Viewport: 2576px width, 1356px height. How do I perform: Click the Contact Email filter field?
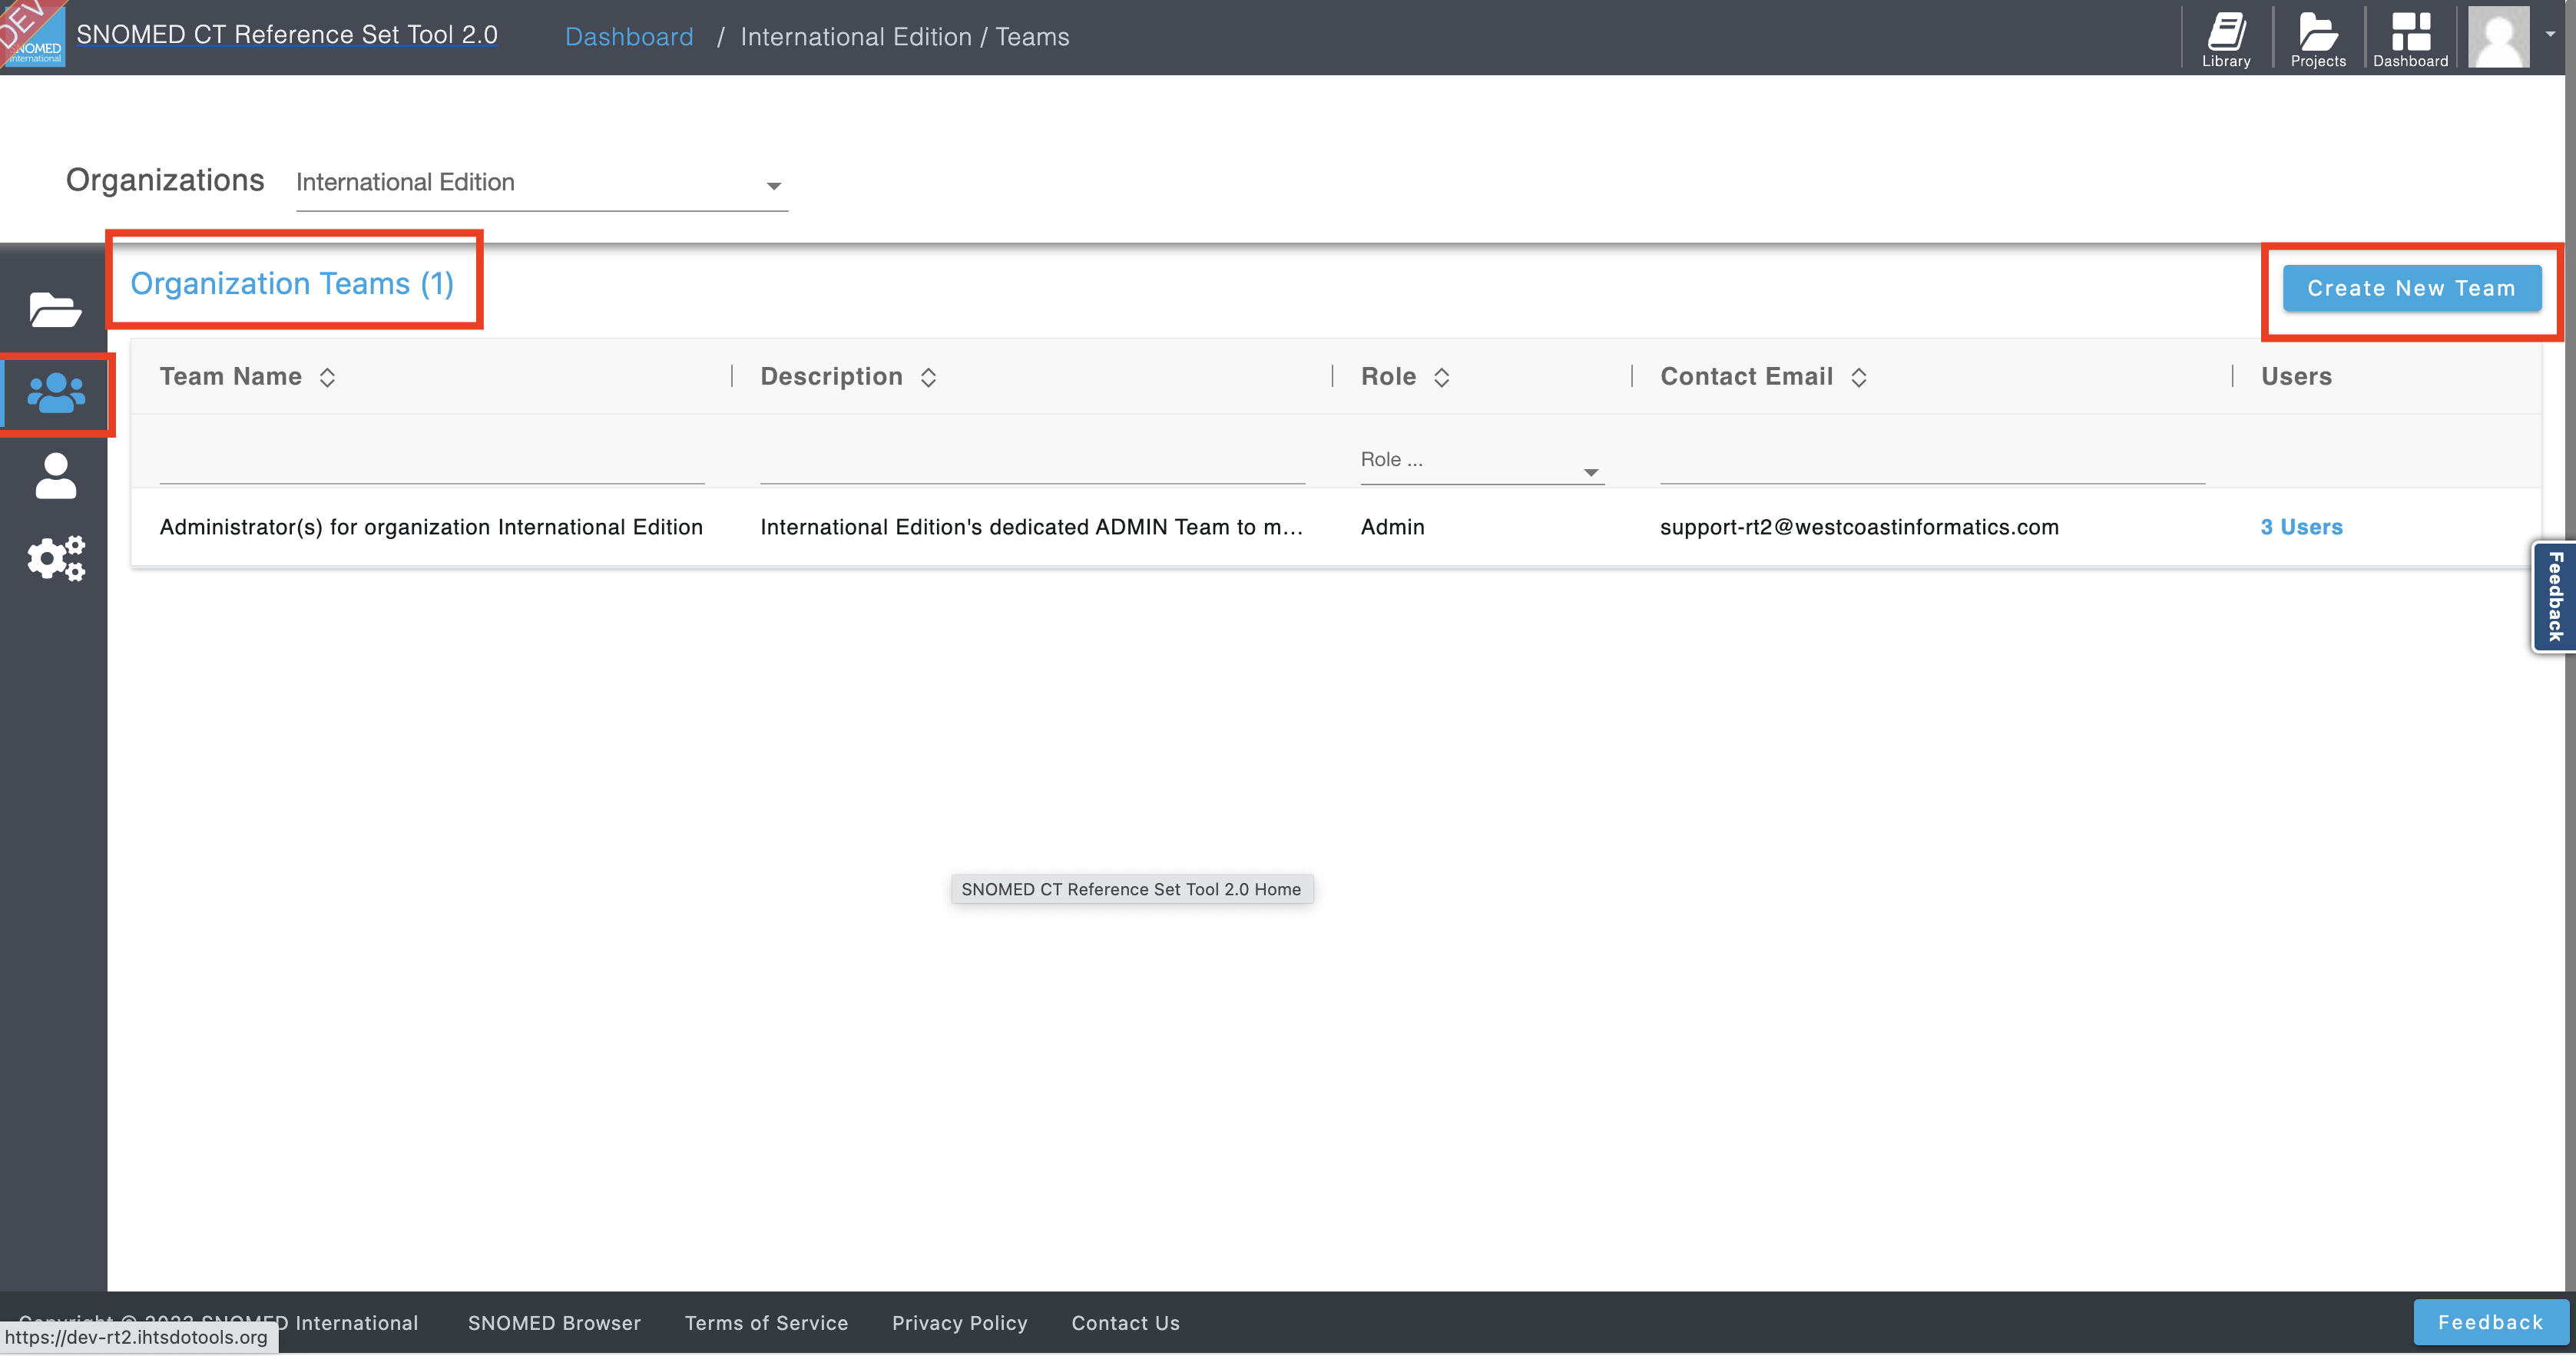[1932, 463]
